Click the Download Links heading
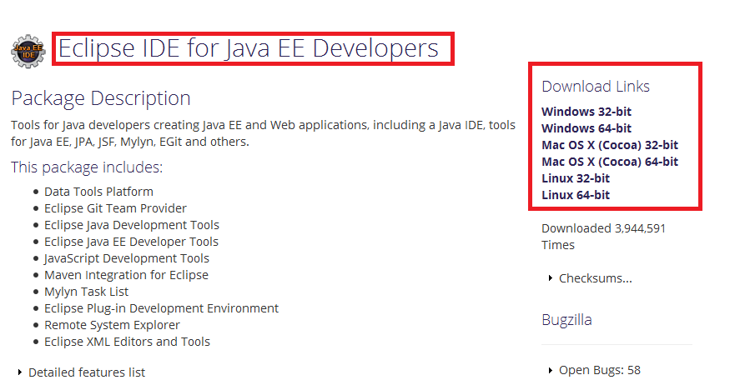 pos(596,87)
